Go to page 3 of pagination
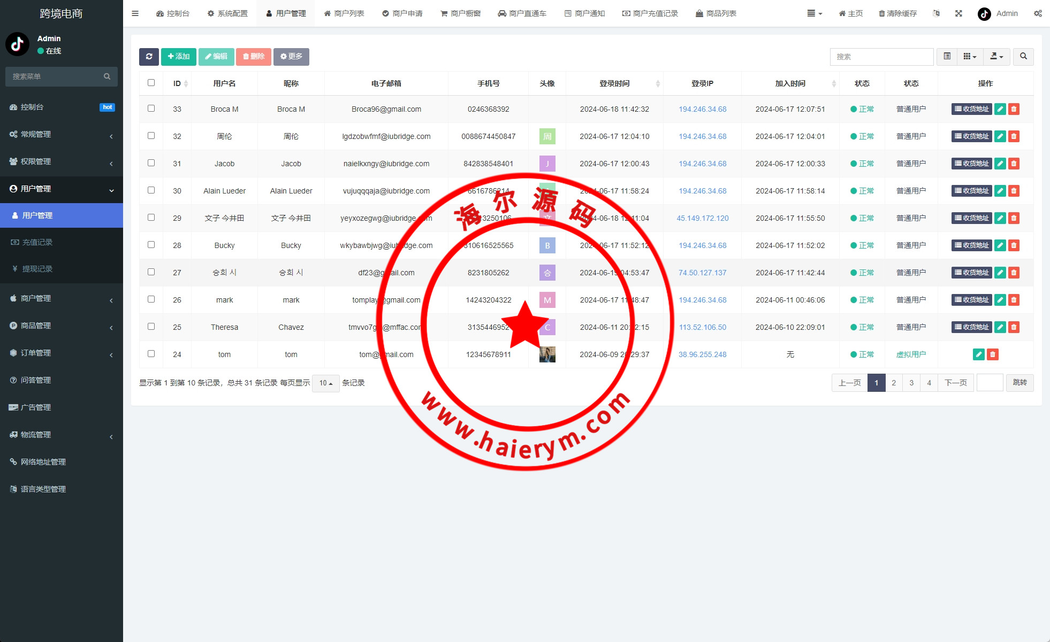The width and height of the screenshot is (1050, 642). (911, 383)
